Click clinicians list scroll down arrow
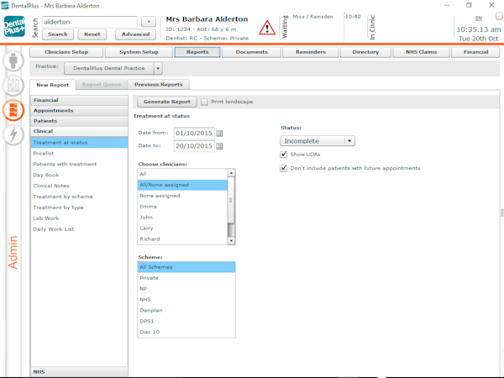Viewport: 504px width, 378px height. [x=231, y=241]
